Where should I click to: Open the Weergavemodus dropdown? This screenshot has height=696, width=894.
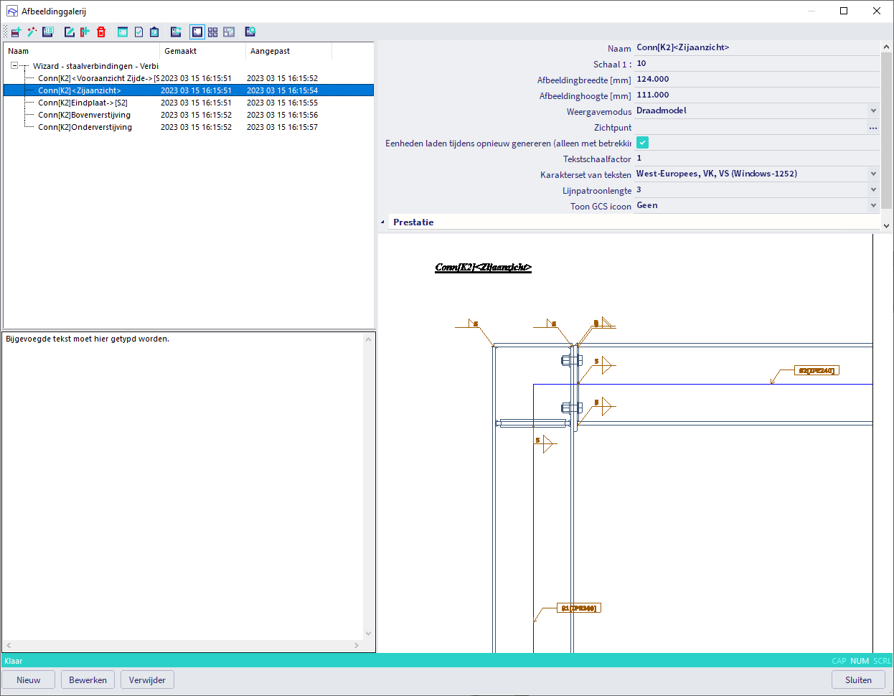(x=873, y=111)
